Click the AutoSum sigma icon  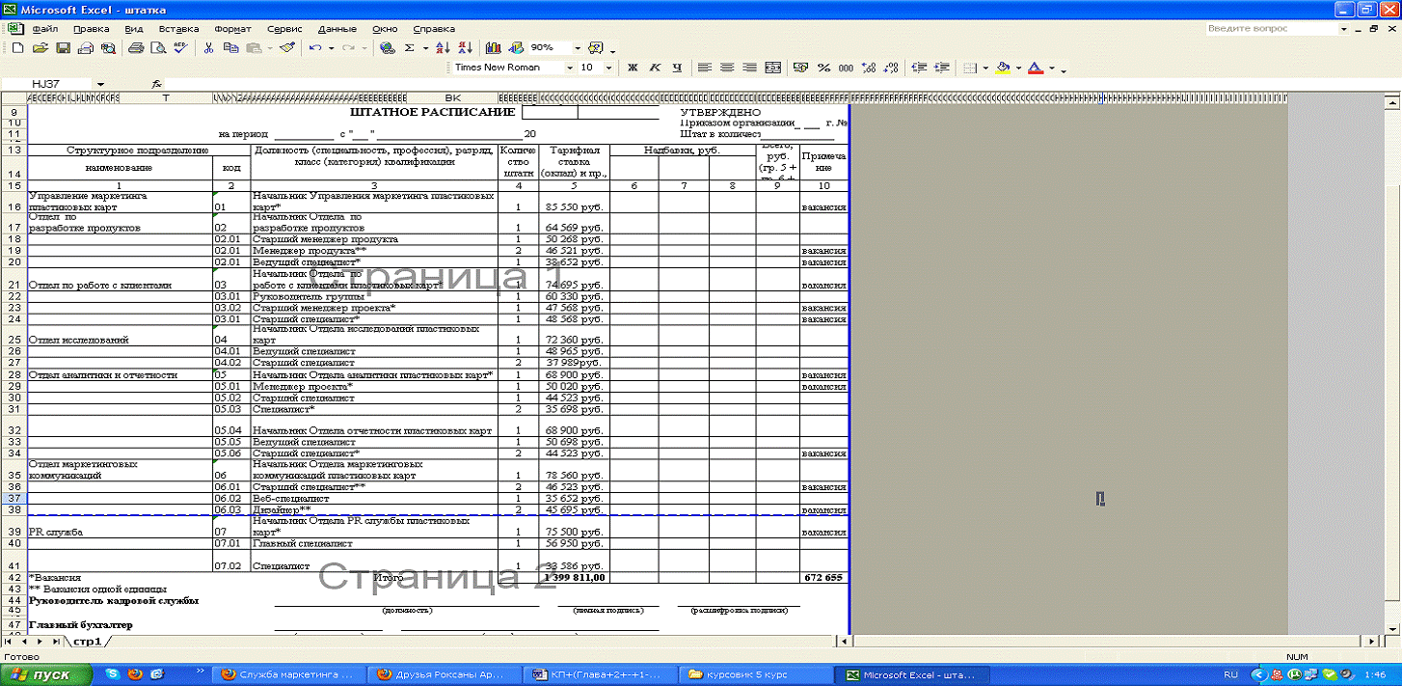pyautogui.click(x=410, y=47)
